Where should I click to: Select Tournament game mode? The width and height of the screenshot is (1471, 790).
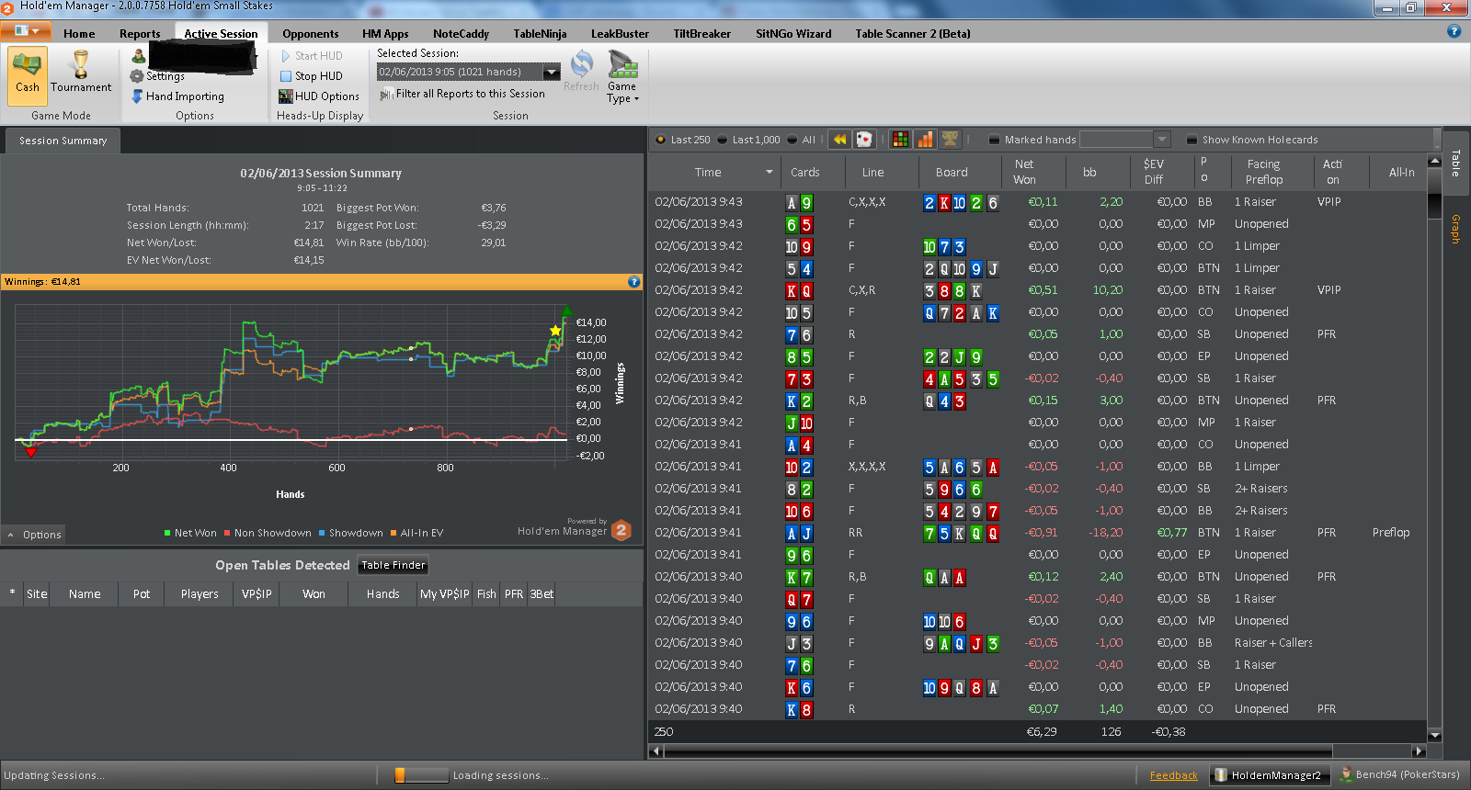[81, 73]
